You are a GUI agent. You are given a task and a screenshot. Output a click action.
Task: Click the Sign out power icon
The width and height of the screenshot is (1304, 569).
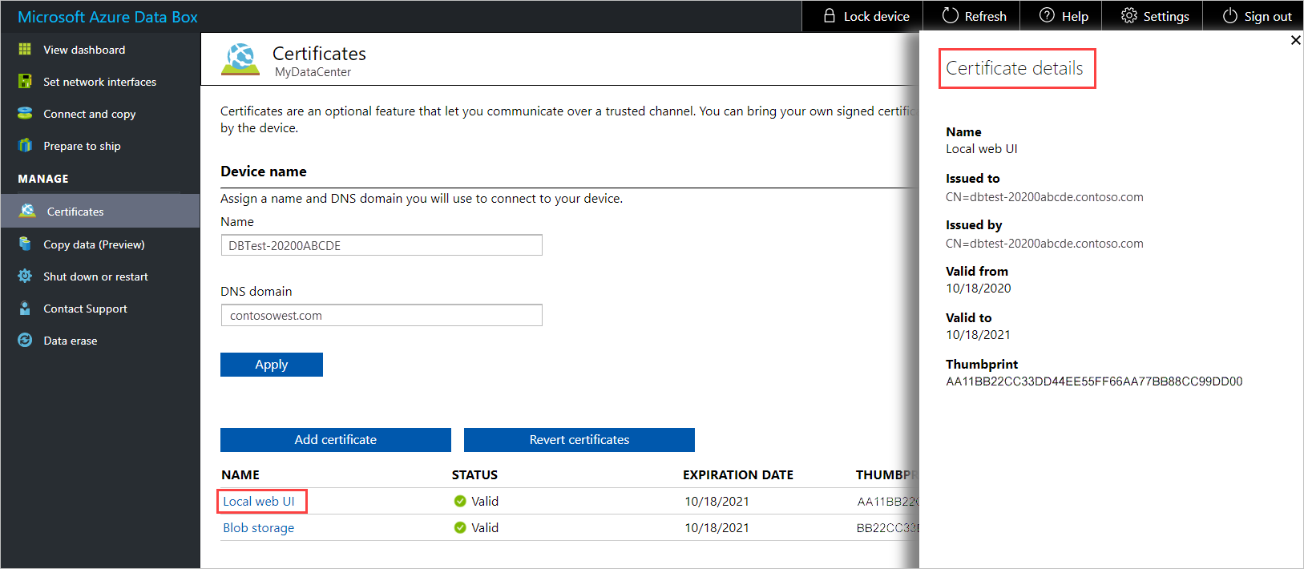tap(1230, 16)
